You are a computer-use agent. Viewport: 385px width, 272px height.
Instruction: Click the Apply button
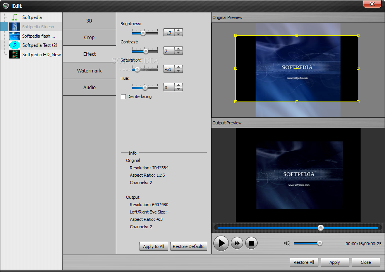[x=335, y=262]
